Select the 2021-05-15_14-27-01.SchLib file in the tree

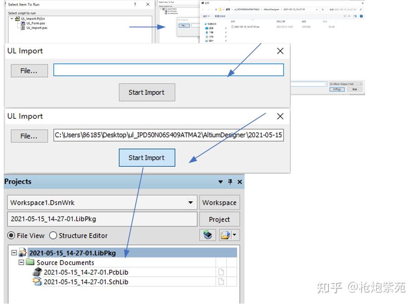(x=86, y=282)
